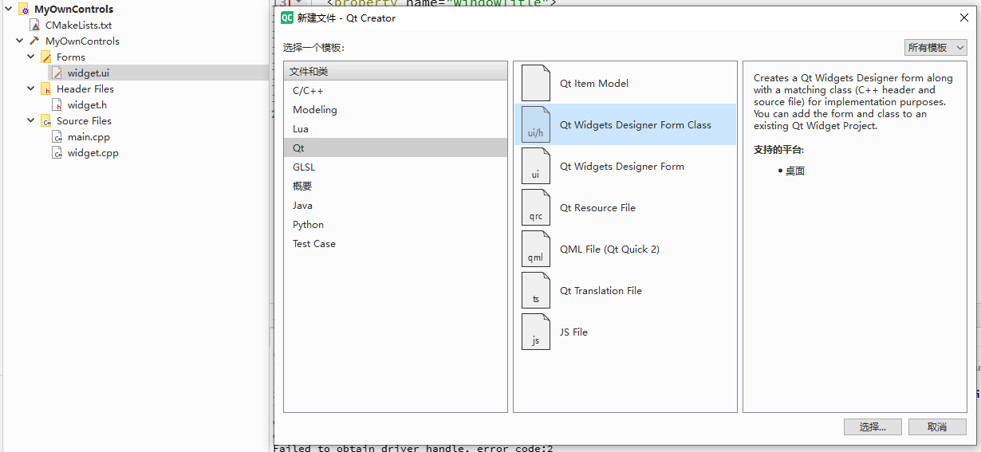The width and height of the screenshot is (981, 452).
Task: Close the 新建文件 dialog window
Action: 963,18
